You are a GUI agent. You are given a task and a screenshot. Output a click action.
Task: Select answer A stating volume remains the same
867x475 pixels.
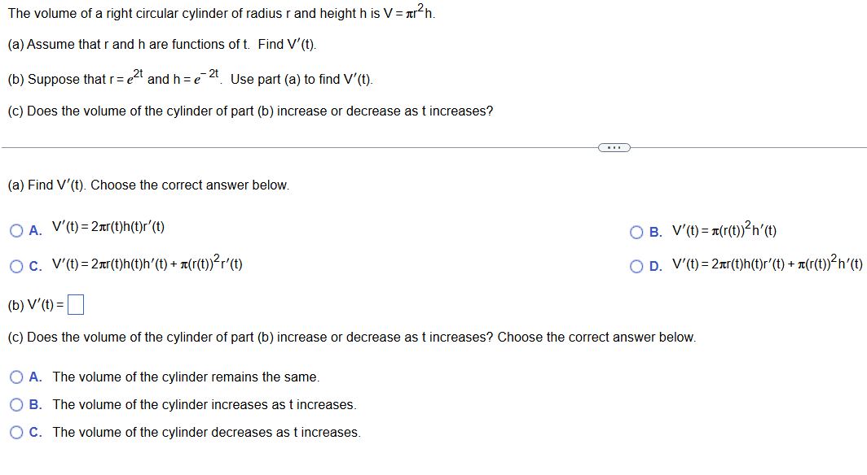pyautogui.click(x=15, y=377)
